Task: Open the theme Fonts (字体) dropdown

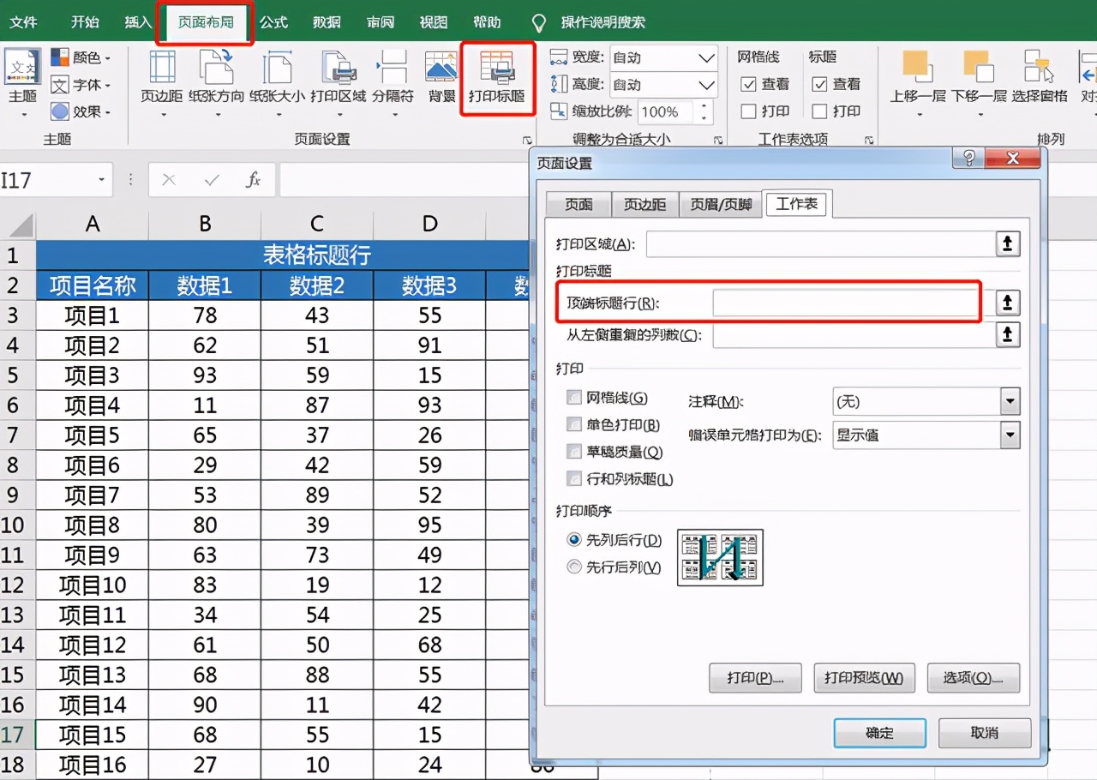Action: click(81, 85)
